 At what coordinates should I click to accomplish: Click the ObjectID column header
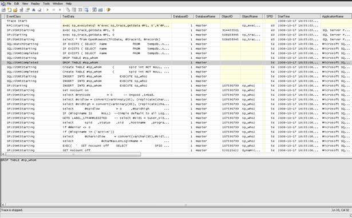click(x=230, y=17)
